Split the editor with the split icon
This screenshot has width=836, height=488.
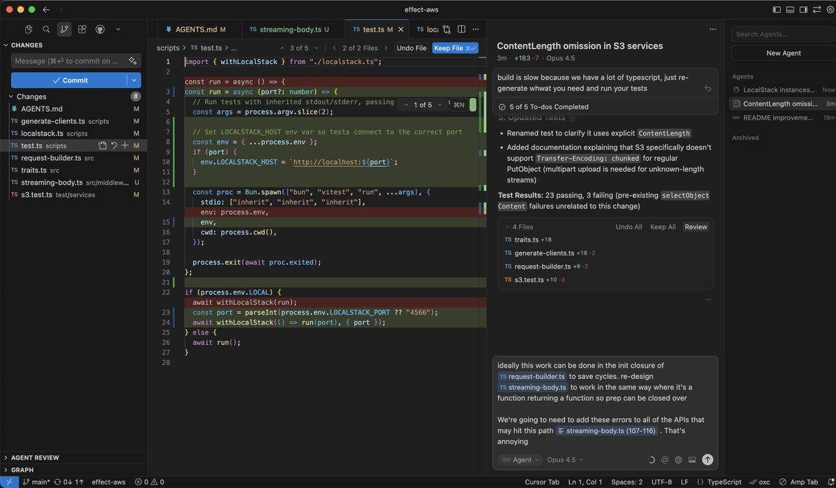tap(462, 30)
